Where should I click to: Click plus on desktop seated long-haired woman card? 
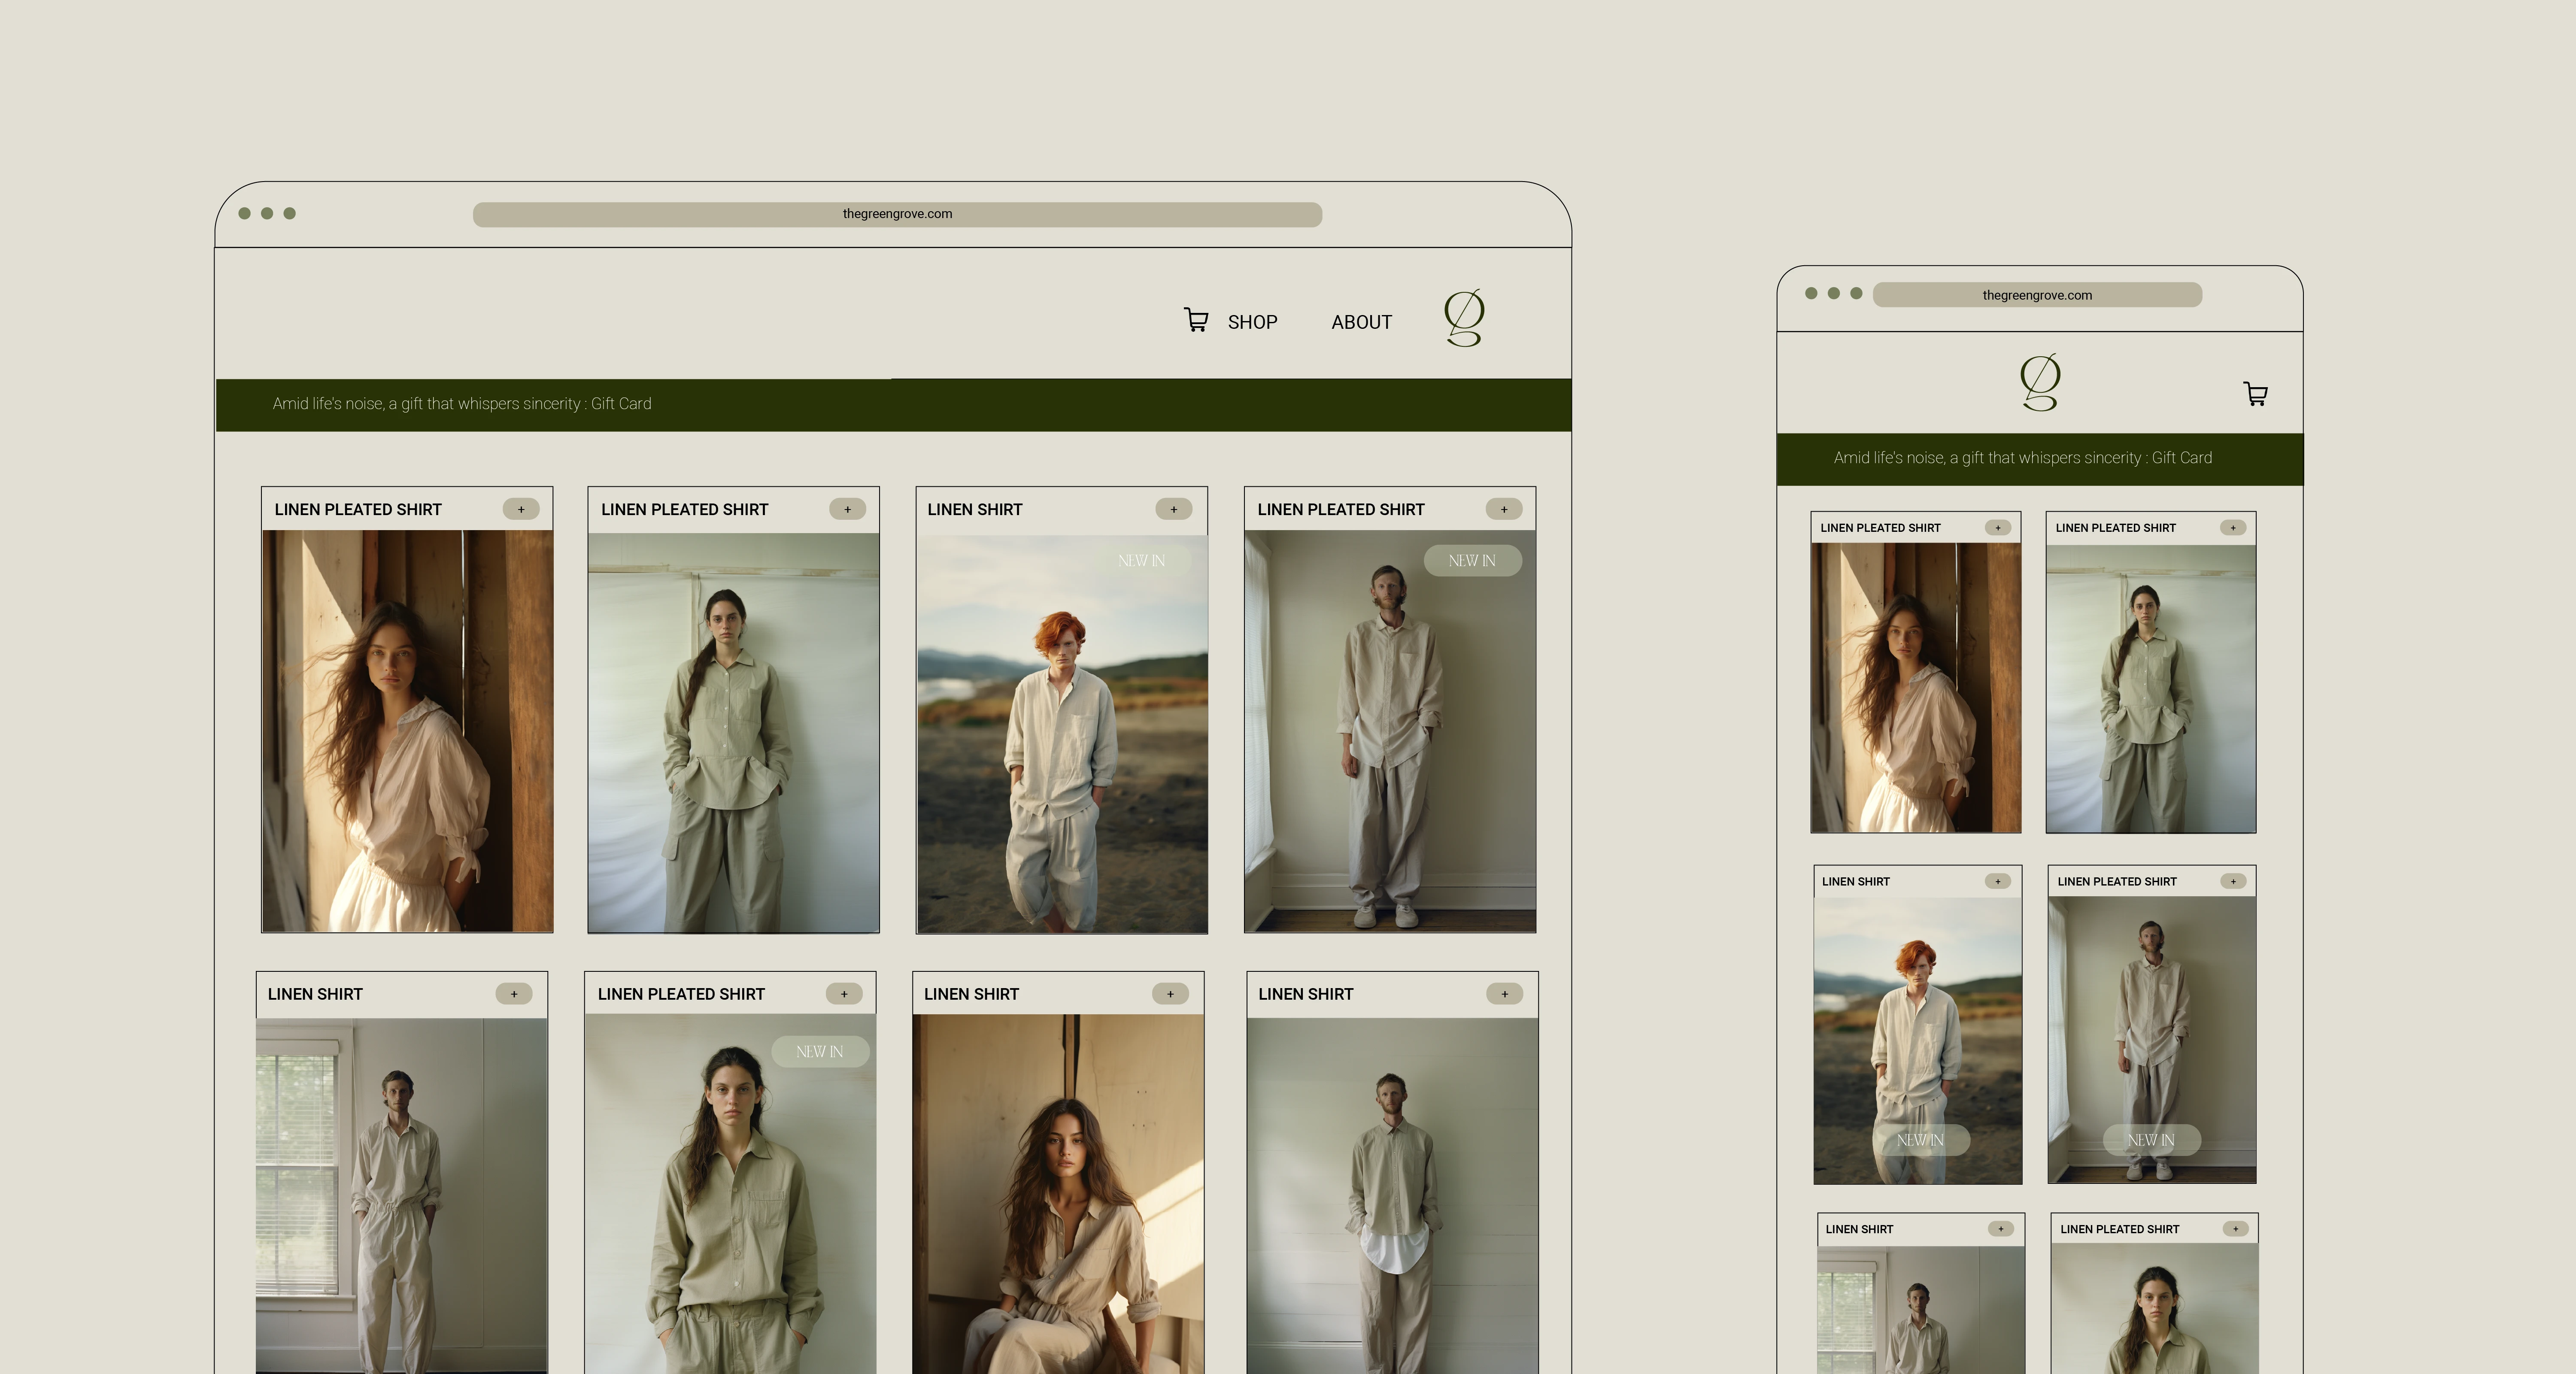1170,994
